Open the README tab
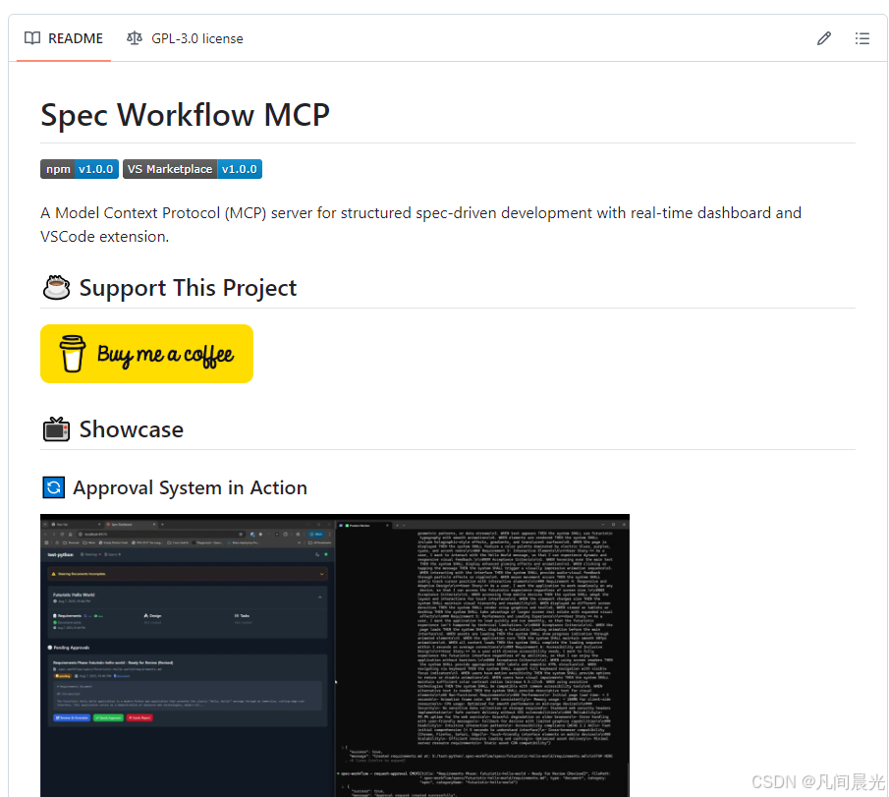 click(64, 38)
